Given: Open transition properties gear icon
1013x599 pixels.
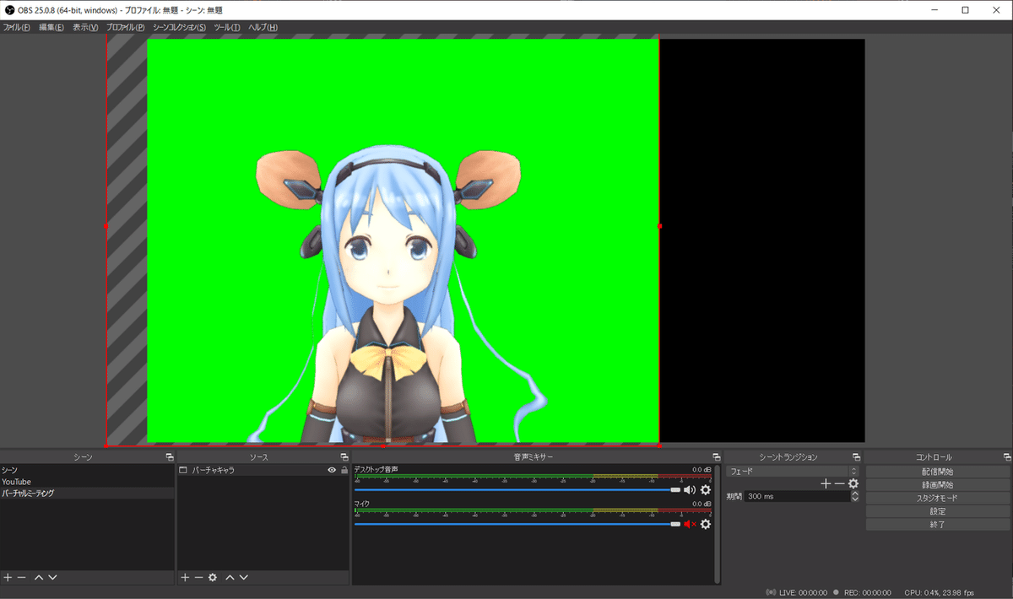Looking at the screenshot, I should click(853, 483).
